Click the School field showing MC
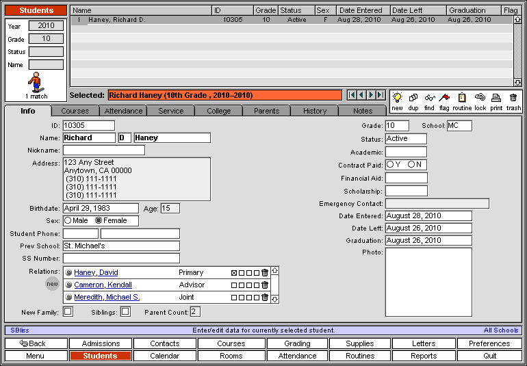 (459, 126)
